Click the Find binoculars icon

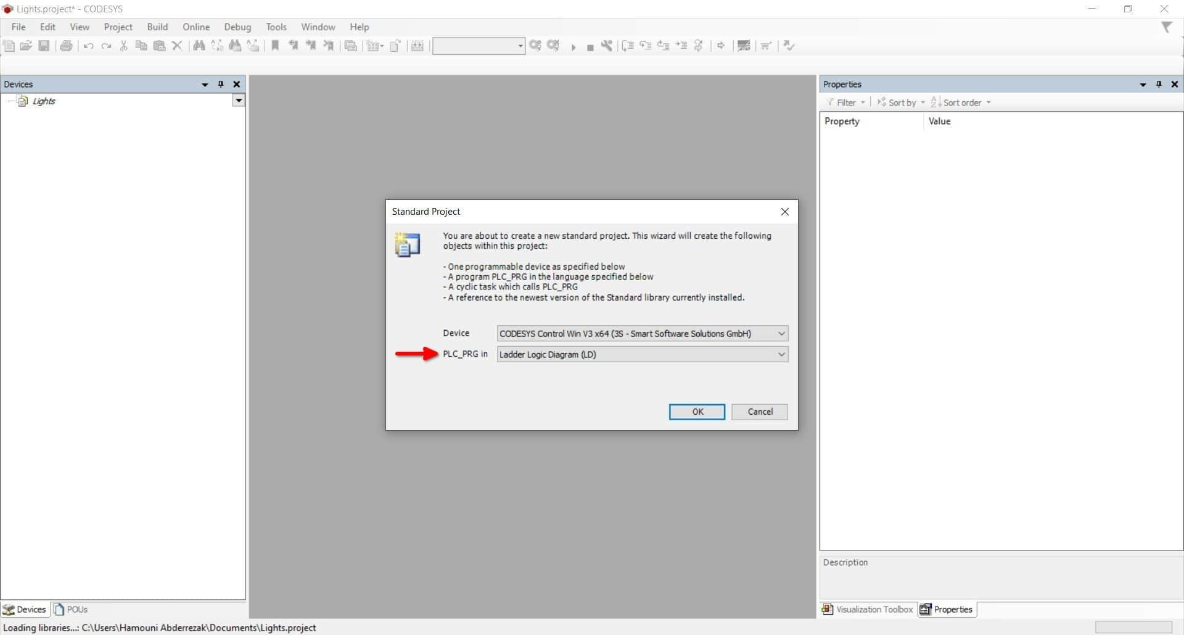point(199,46)
